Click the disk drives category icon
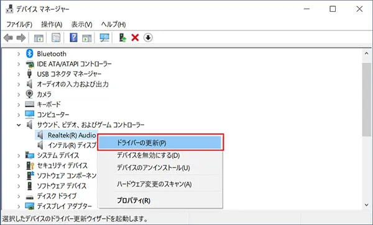373x225 pixels. (29, 196)
